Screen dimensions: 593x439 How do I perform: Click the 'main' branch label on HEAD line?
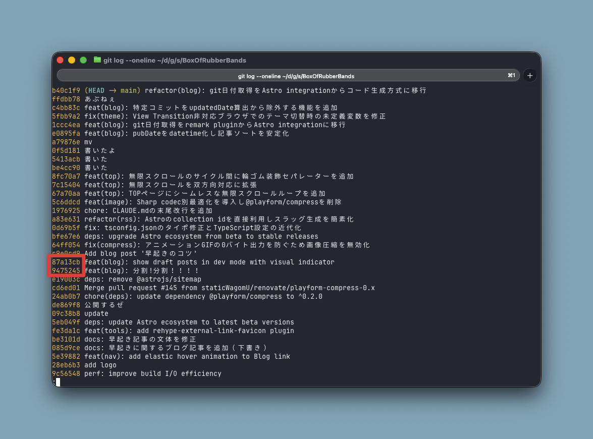tap(128, 90)
